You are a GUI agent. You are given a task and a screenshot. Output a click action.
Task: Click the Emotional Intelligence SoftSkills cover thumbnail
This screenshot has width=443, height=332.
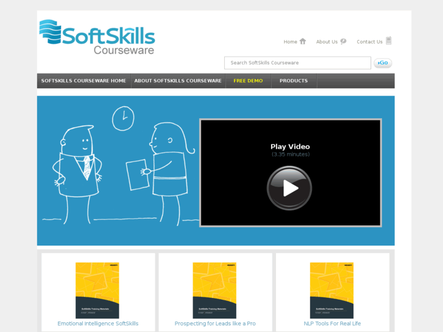[97, 291]
